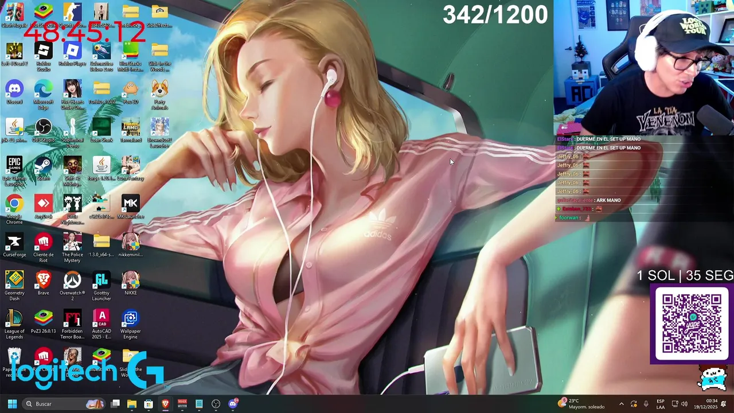Launch Google Chrome desktop shortcut
Screen dimensions: 734x413
14,209
